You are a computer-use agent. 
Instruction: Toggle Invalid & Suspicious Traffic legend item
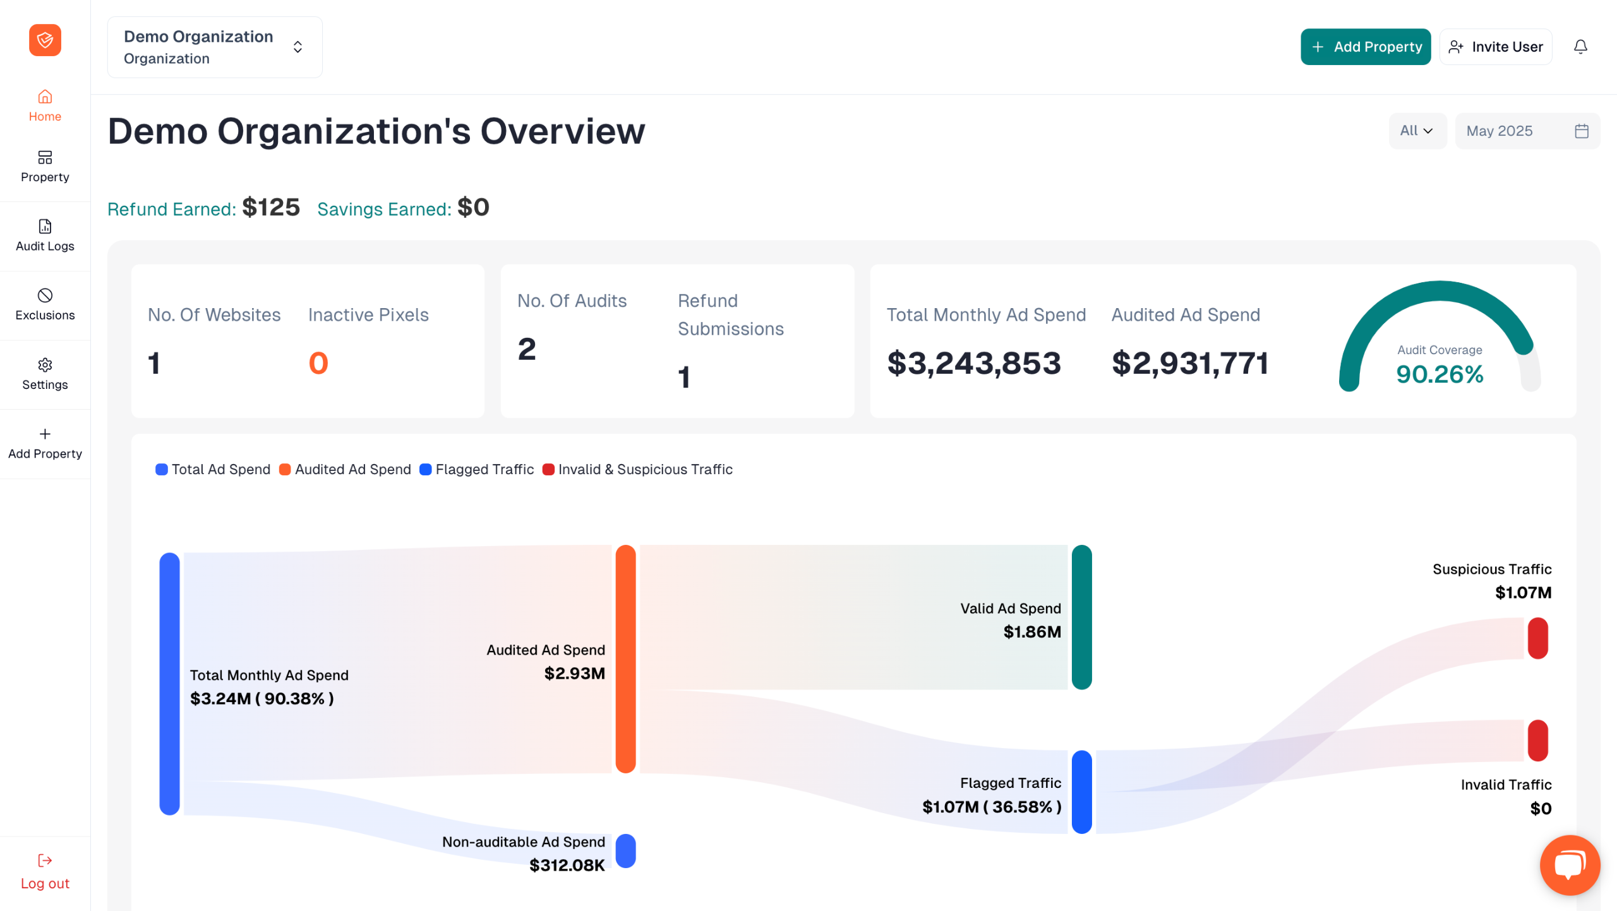[x=637, y=469]
